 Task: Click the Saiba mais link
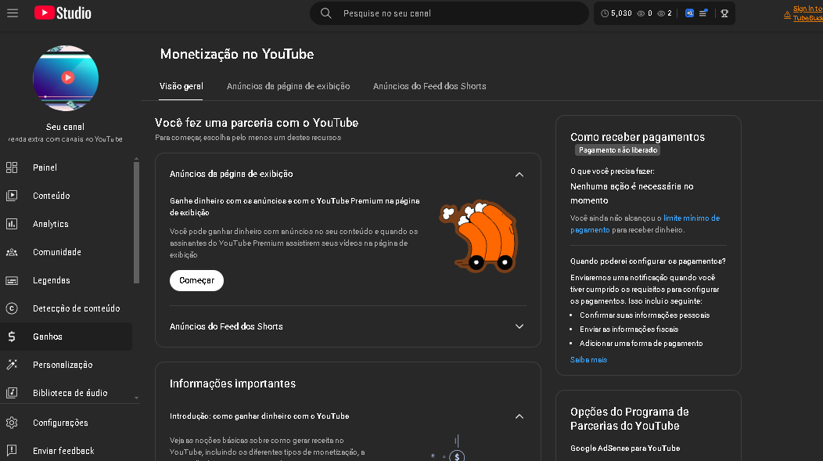coord(588,360)
